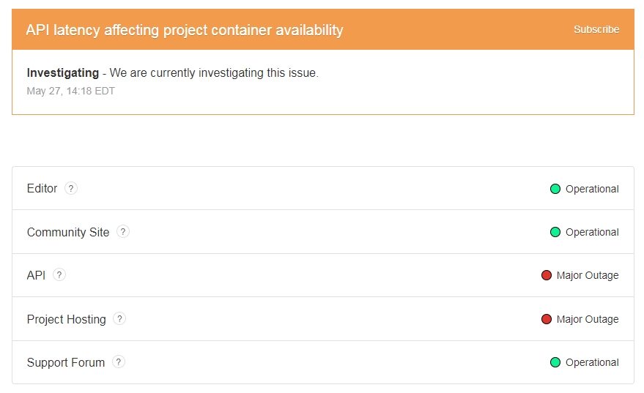Click the Support Forum component name
This screenshot has height=393, width=644.
pos(65,362)
